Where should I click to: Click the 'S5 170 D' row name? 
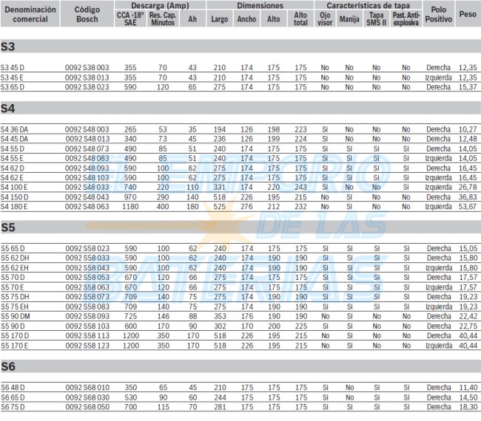point(15,335)
